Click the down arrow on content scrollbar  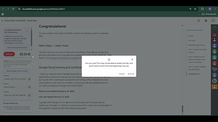click(183, 114)
